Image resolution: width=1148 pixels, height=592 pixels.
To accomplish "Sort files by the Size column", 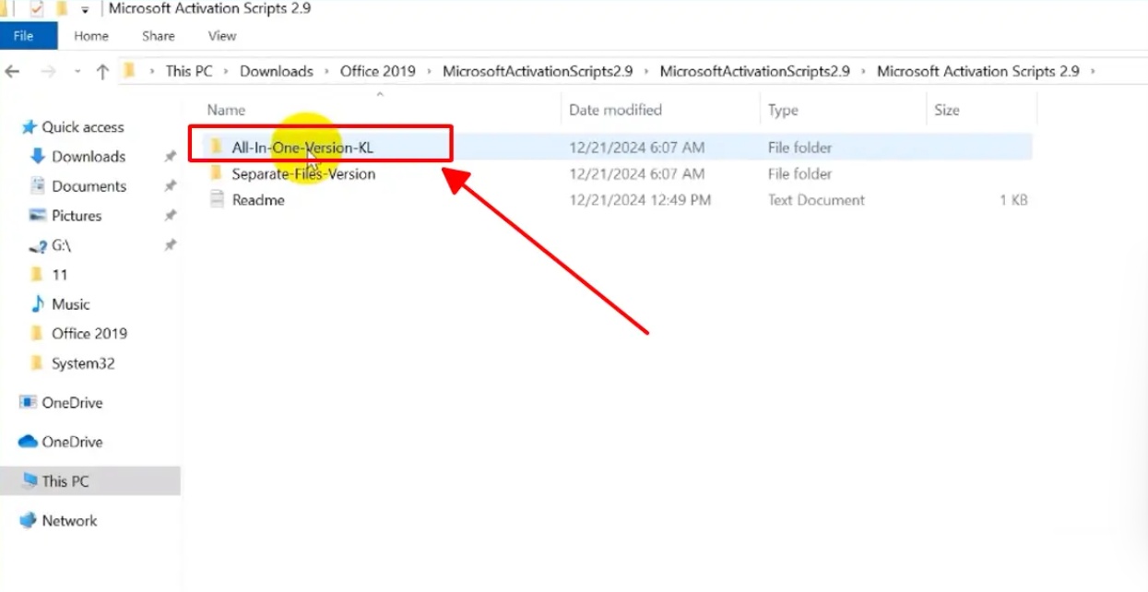I will click(x=947, y=110).
